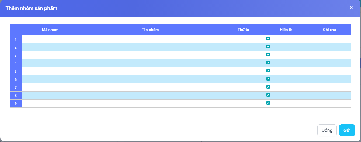Click the Tên nhóm column header

pos(150,30)
